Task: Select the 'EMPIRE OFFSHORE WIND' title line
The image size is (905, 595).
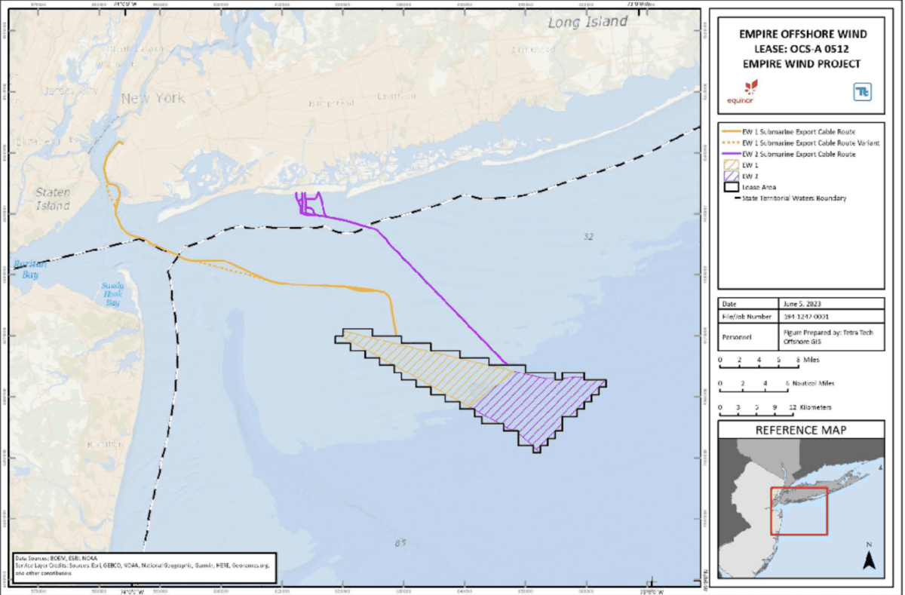Action: pyautogui.click(x=802, y=35)
